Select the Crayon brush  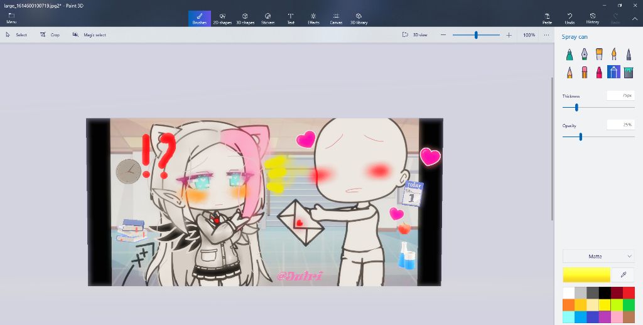click(599, 73)
